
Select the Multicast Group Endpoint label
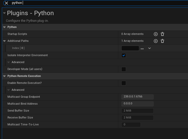point(24,97)
